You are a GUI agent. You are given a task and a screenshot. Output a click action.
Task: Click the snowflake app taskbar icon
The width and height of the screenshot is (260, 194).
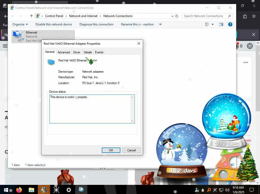point(56,190)
